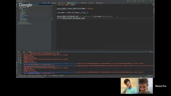The image size is (171, 96).
Task: Expand the blueprints folder arrow
Action: [20, 7]
